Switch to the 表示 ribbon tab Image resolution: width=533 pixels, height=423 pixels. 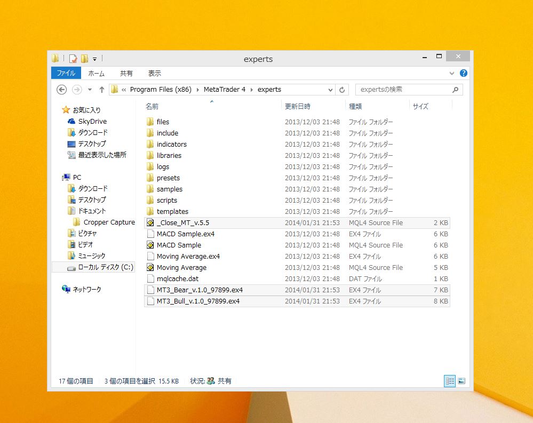click(x=154, y=73)
